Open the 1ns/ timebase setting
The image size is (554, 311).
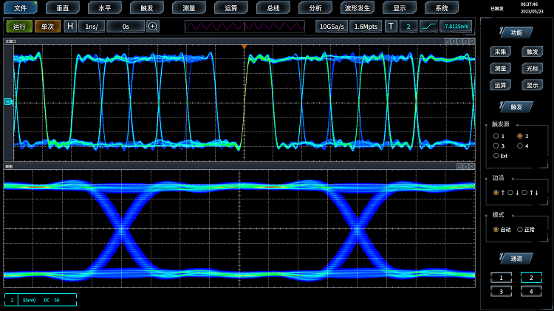tap(92, 27)
